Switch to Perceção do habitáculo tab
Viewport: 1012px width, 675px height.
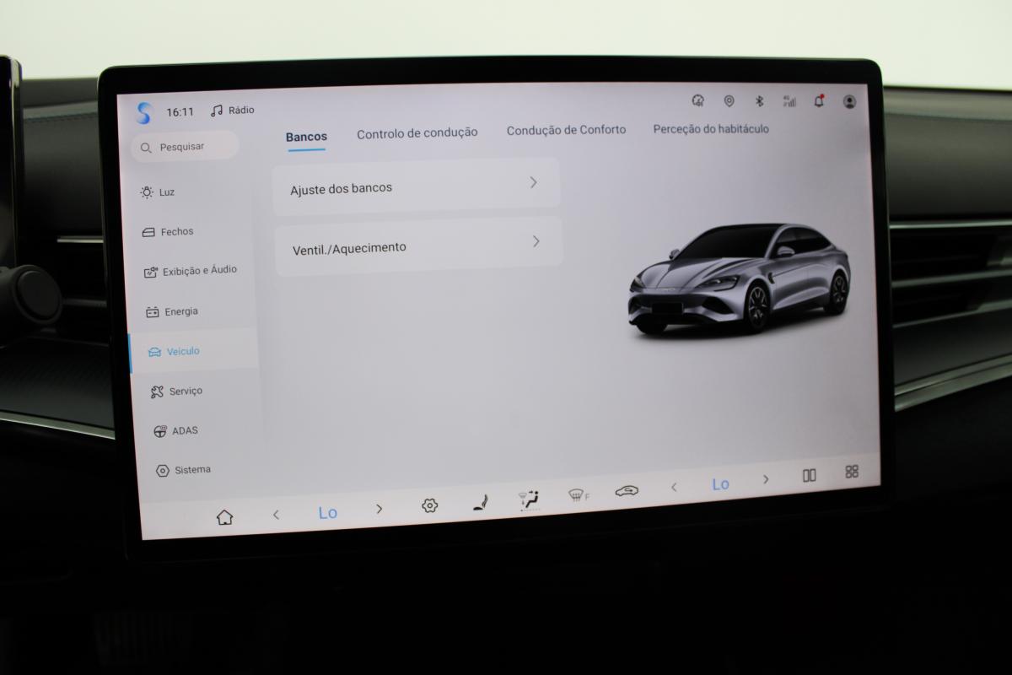click(711, 129)
